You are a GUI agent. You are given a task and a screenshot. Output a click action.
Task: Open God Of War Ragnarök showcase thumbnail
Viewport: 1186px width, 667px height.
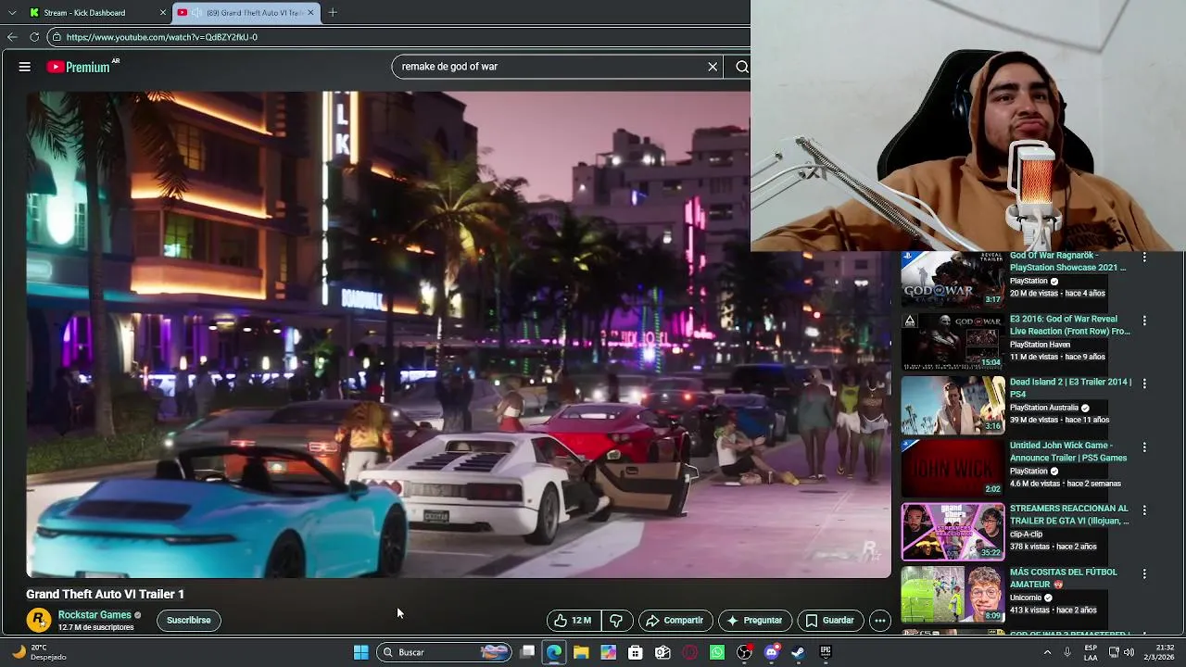coord(953,279)
